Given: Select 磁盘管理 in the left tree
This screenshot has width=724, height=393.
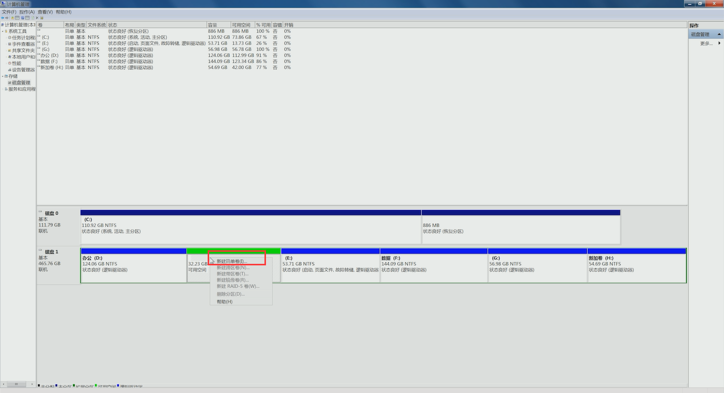Looking at the screenshot, I should coord(21,82).
